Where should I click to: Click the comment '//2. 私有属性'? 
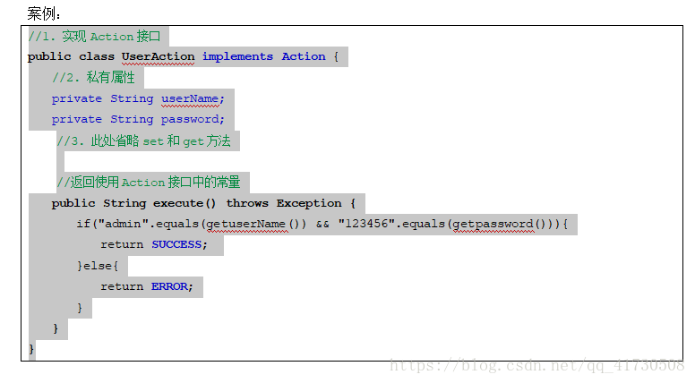93,78
